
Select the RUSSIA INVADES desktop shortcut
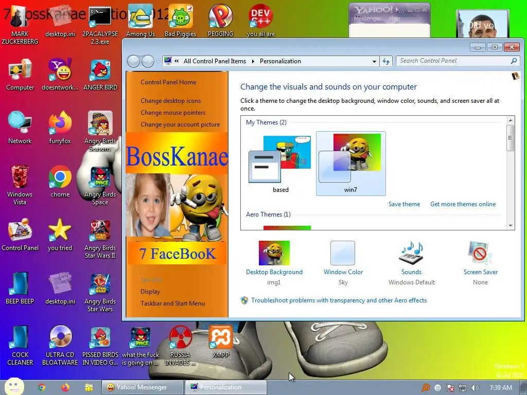pyautogui.click(x=180, y=345)
